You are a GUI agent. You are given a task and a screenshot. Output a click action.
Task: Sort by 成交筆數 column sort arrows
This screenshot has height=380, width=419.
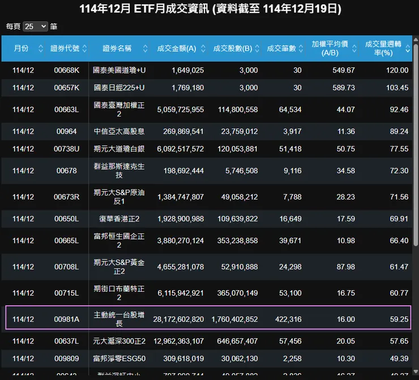coord(301,48)
